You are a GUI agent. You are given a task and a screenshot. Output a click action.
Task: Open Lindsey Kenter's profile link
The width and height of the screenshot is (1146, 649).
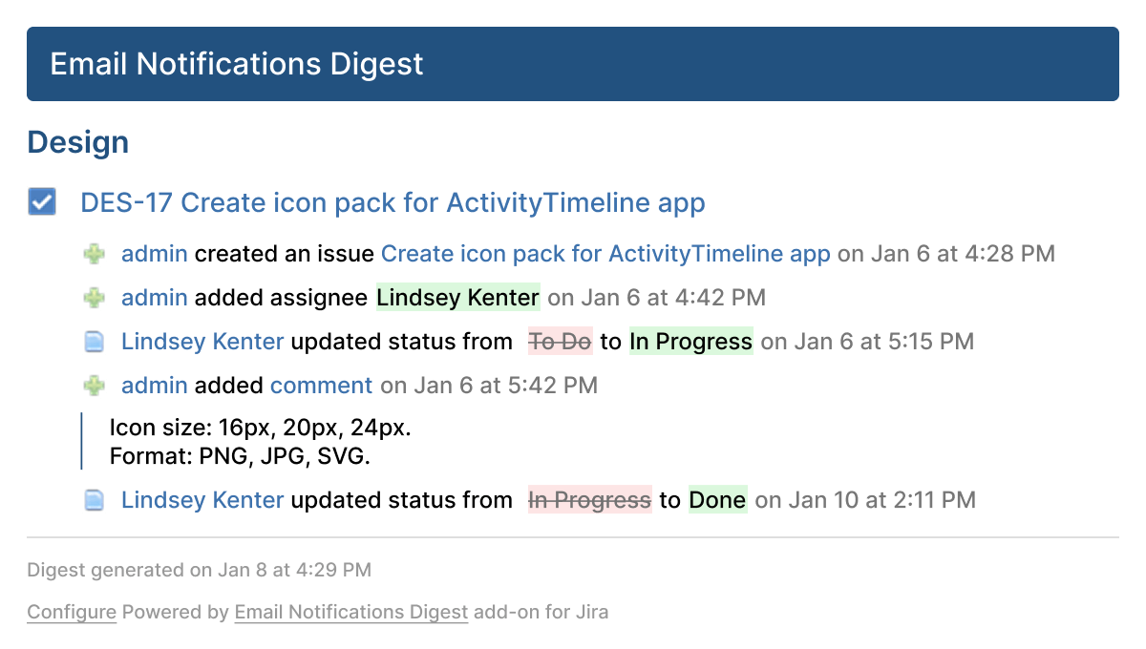pyautogui.click(x=202, y=341)
